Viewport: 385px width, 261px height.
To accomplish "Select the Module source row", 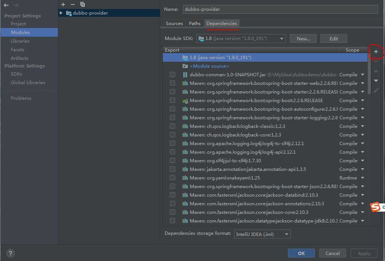I will [x=265, y=66].
